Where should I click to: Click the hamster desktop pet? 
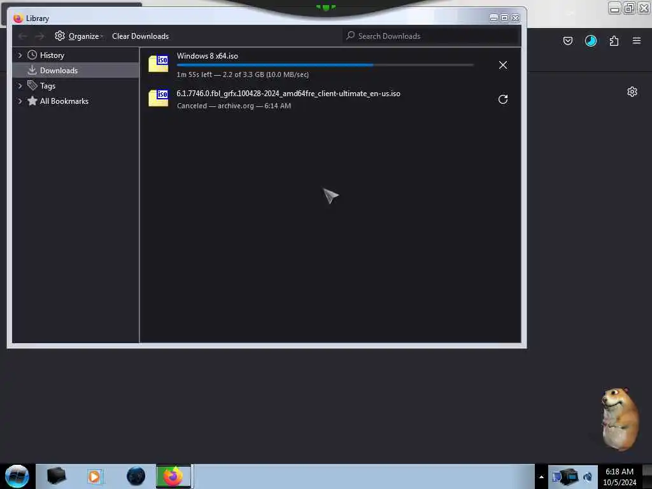[x=620, y=419]
